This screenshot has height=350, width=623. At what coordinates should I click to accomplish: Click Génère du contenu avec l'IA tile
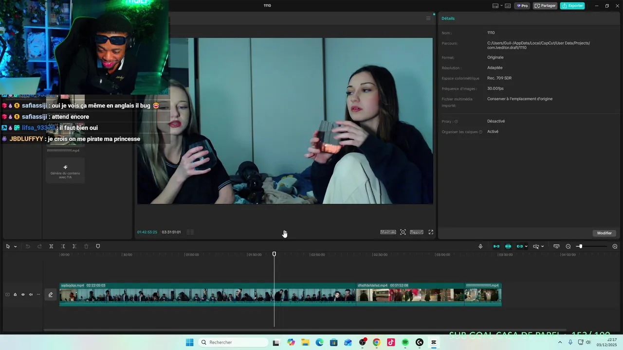coord(65,172)
